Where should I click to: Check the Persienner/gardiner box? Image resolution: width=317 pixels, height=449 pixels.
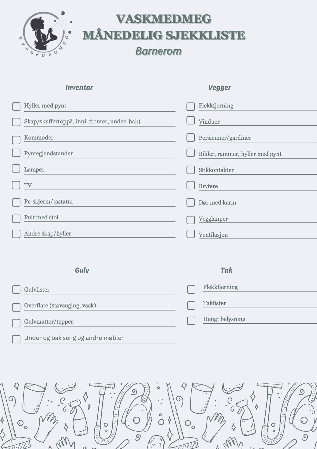tap(190, 137)
